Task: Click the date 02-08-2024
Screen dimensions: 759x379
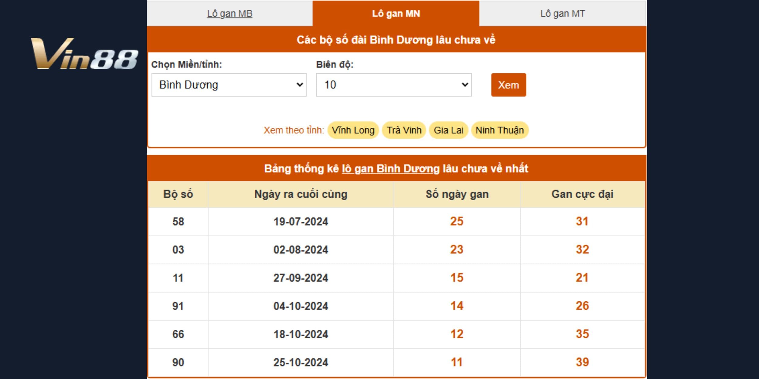Action: (301, 250)
